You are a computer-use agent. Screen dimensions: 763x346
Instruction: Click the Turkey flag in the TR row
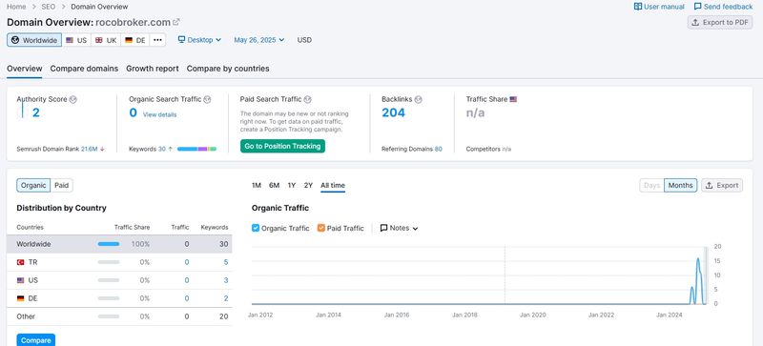(x=20, y=262)
